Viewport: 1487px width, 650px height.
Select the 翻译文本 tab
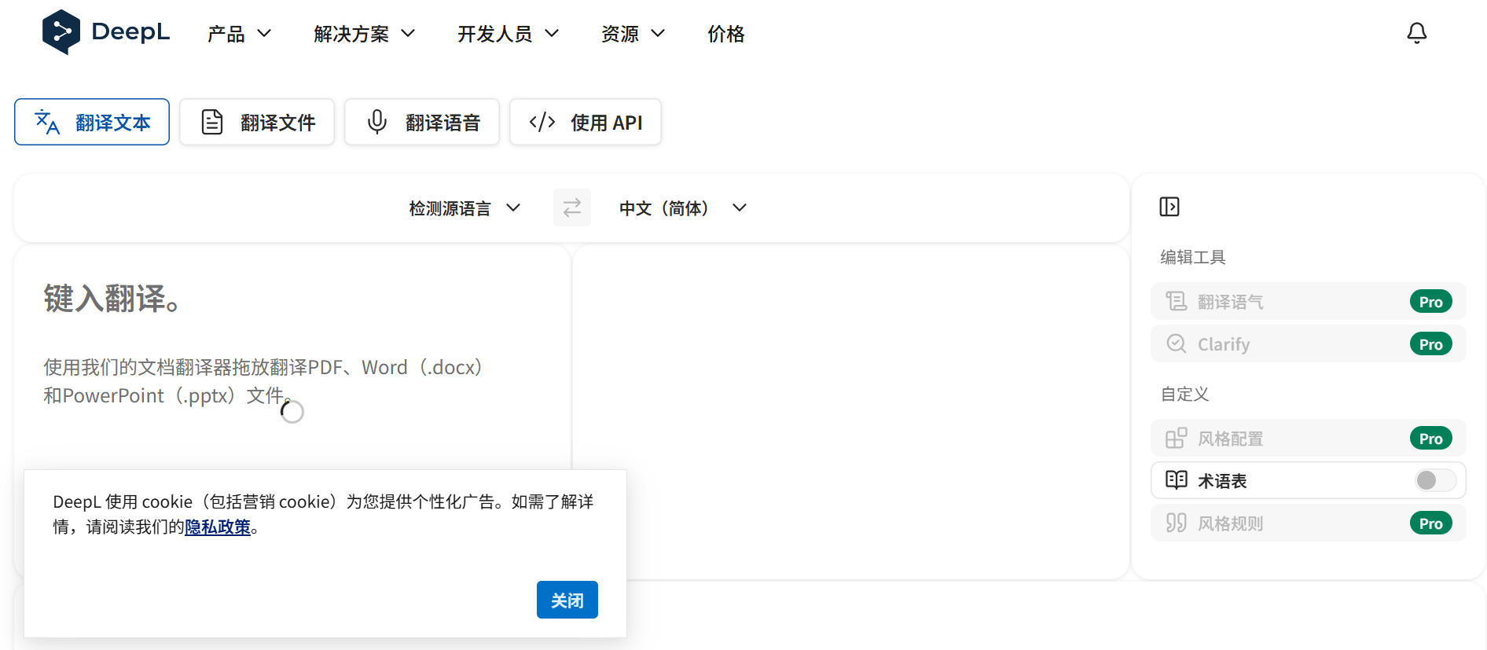pyautogui.click(x=92, y=122)
